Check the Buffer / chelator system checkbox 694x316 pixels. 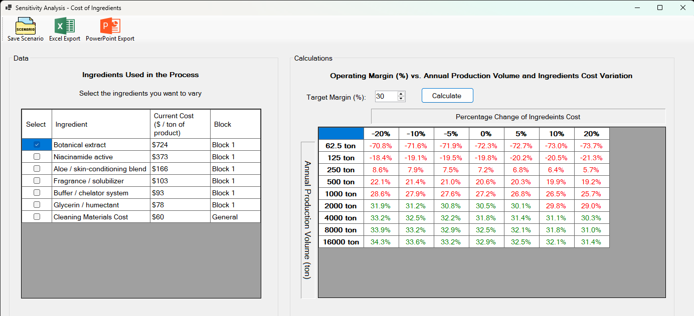[37, 193]
